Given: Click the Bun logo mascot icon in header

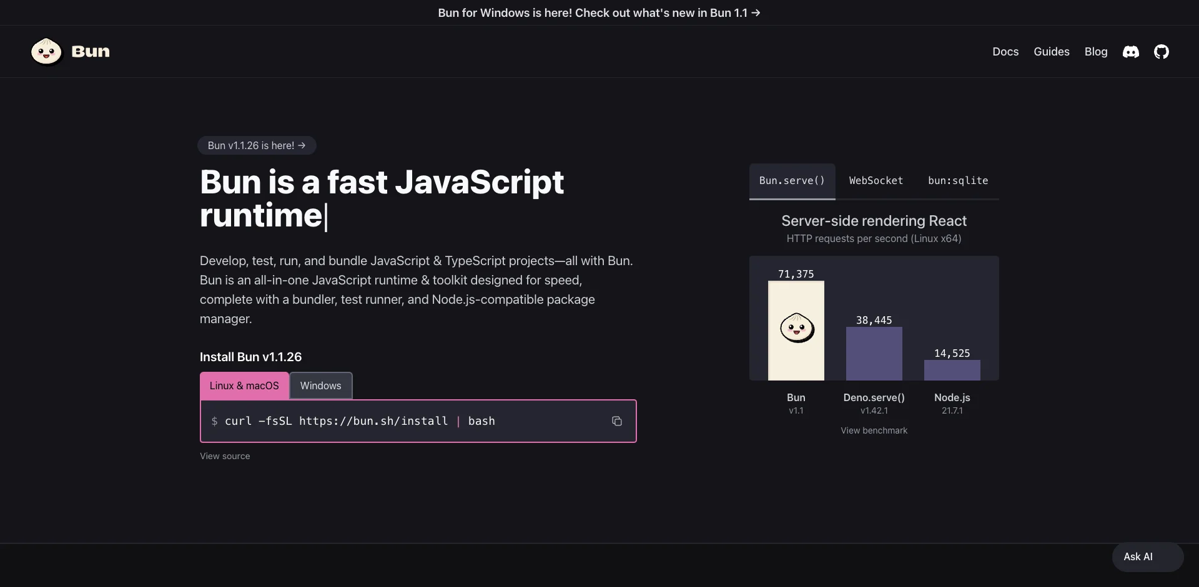Looking at the screenshot, I should tap(46, 51).
